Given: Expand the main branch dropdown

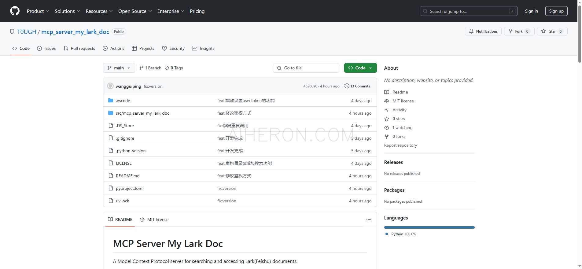Looking at the screenshot, I should [x=119, y=68].
